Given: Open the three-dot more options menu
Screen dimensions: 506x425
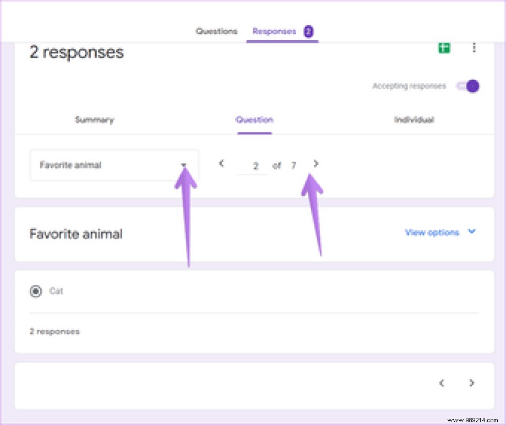Looking at the screenshot, I should [474, 48].
